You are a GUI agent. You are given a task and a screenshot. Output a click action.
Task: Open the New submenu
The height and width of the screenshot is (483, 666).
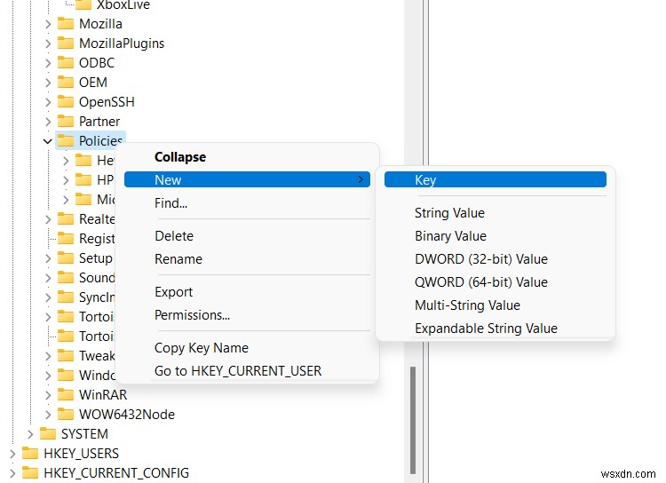[x=247, y=179]
